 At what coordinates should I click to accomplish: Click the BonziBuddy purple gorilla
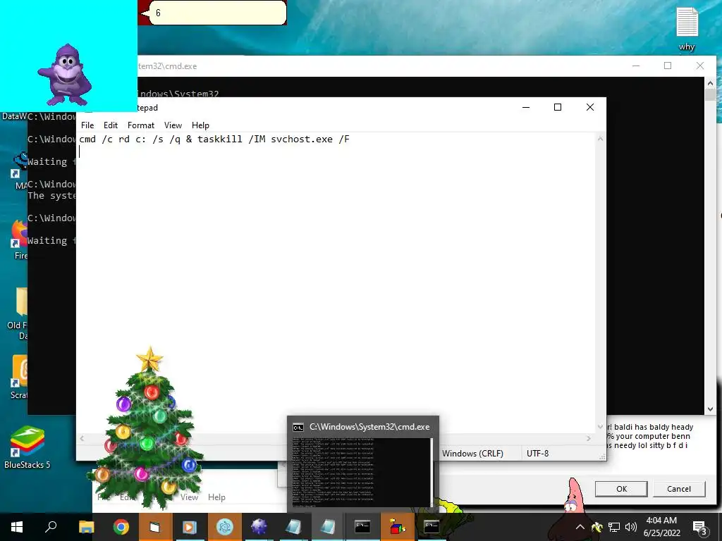pyautogui.click(x=66, y=75)
